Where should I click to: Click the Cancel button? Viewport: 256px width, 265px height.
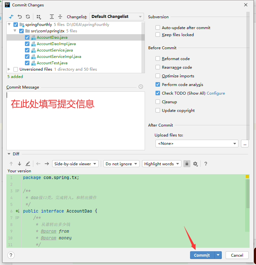[x=237, y=255]
